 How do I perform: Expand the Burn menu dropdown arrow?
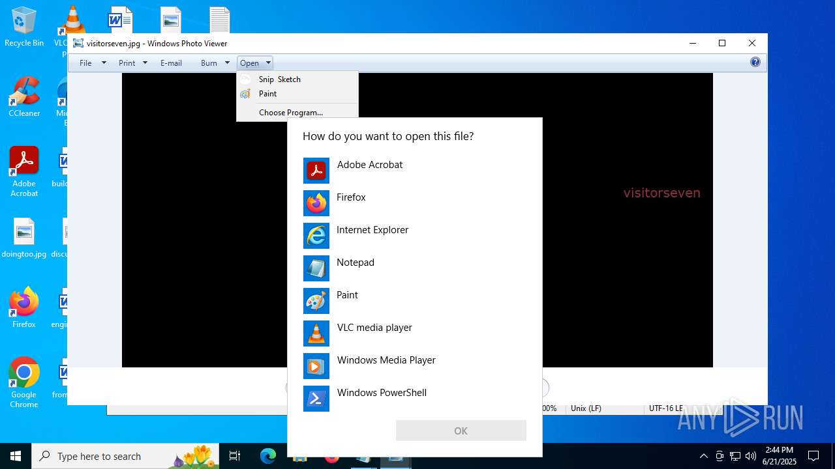pyautogui.click(x=227, y=63)
